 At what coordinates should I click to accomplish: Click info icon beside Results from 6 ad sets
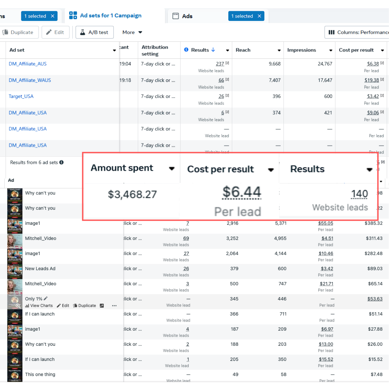62,162
